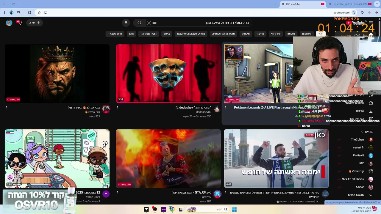
Task: Play the cartoon avatar world thumbnail
Action: (x=57, y=158)
